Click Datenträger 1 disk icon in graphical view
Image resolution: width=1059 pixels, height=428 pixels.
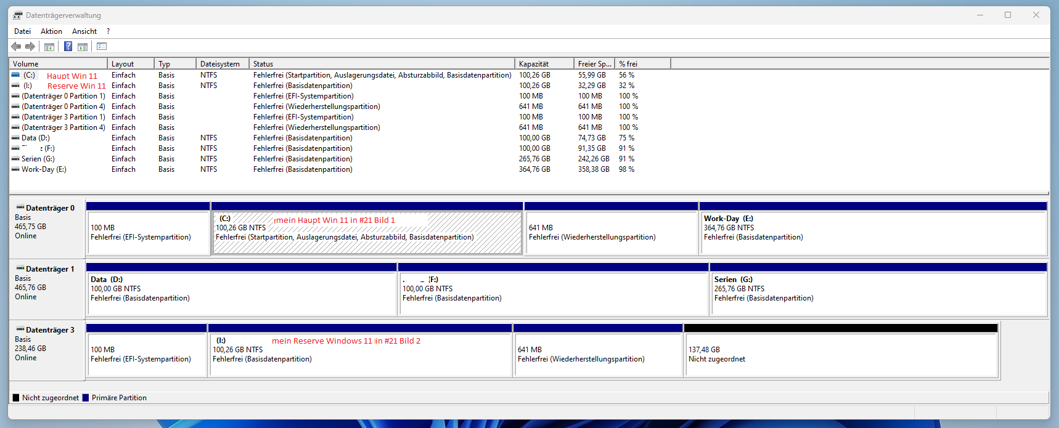(x=20, y=269)
